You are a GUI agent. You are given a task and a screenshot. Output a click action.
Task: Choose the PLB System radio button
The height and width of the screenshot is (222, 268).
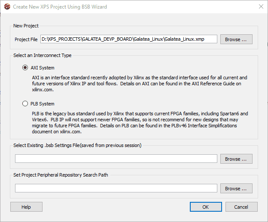25,104
